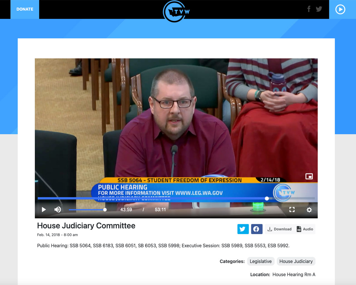Open video settings gear
The width and height of the screenshot is (356, 285).
[x=309, y=210]
